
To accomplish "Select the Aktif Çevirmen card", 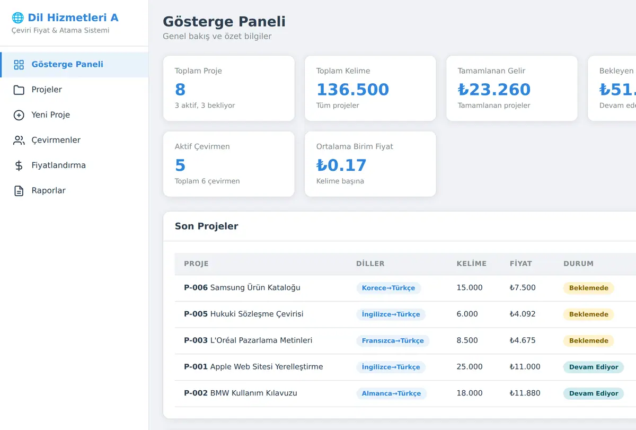I will click(x=229, y=164).
